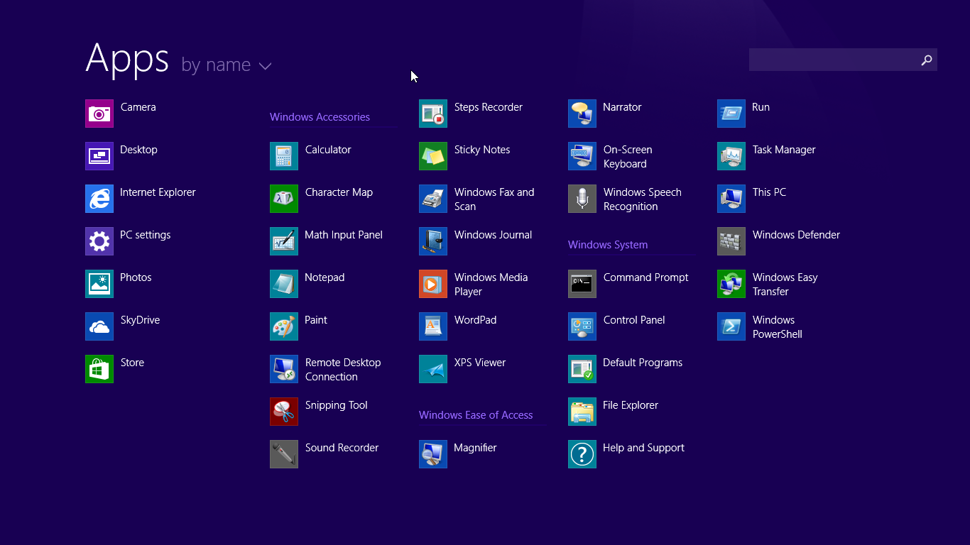Launch the Character Map icon
The image size is (970, 545).
point(284,199)
